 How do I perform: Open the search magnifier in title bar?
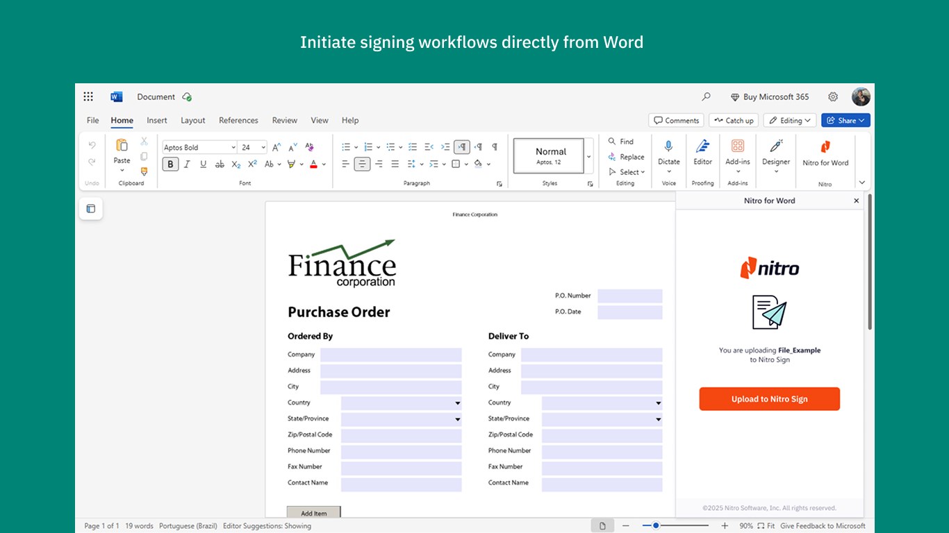pos(707,96)
